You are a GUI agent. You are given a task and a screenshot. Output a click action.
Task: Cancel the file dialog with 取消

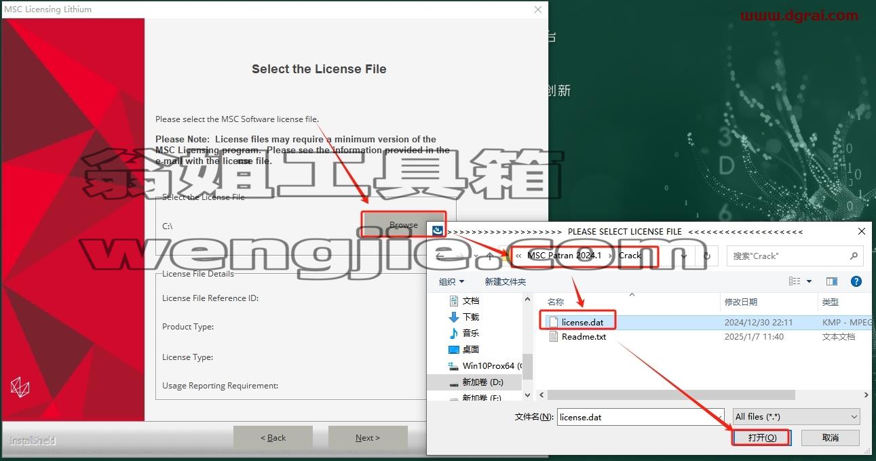830,437
